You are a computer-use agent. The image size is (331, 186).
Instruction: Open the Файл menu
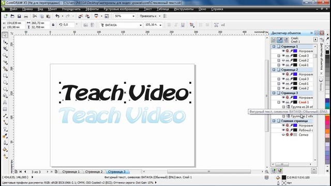pyautogui.click(x=13, y=9)
